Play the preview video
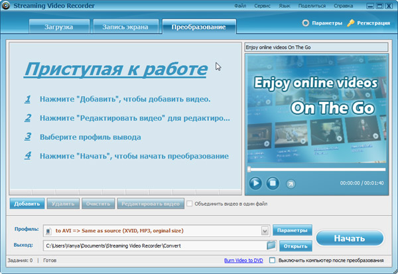This screenshot has width=398, height=274. [x=255, y=182]
